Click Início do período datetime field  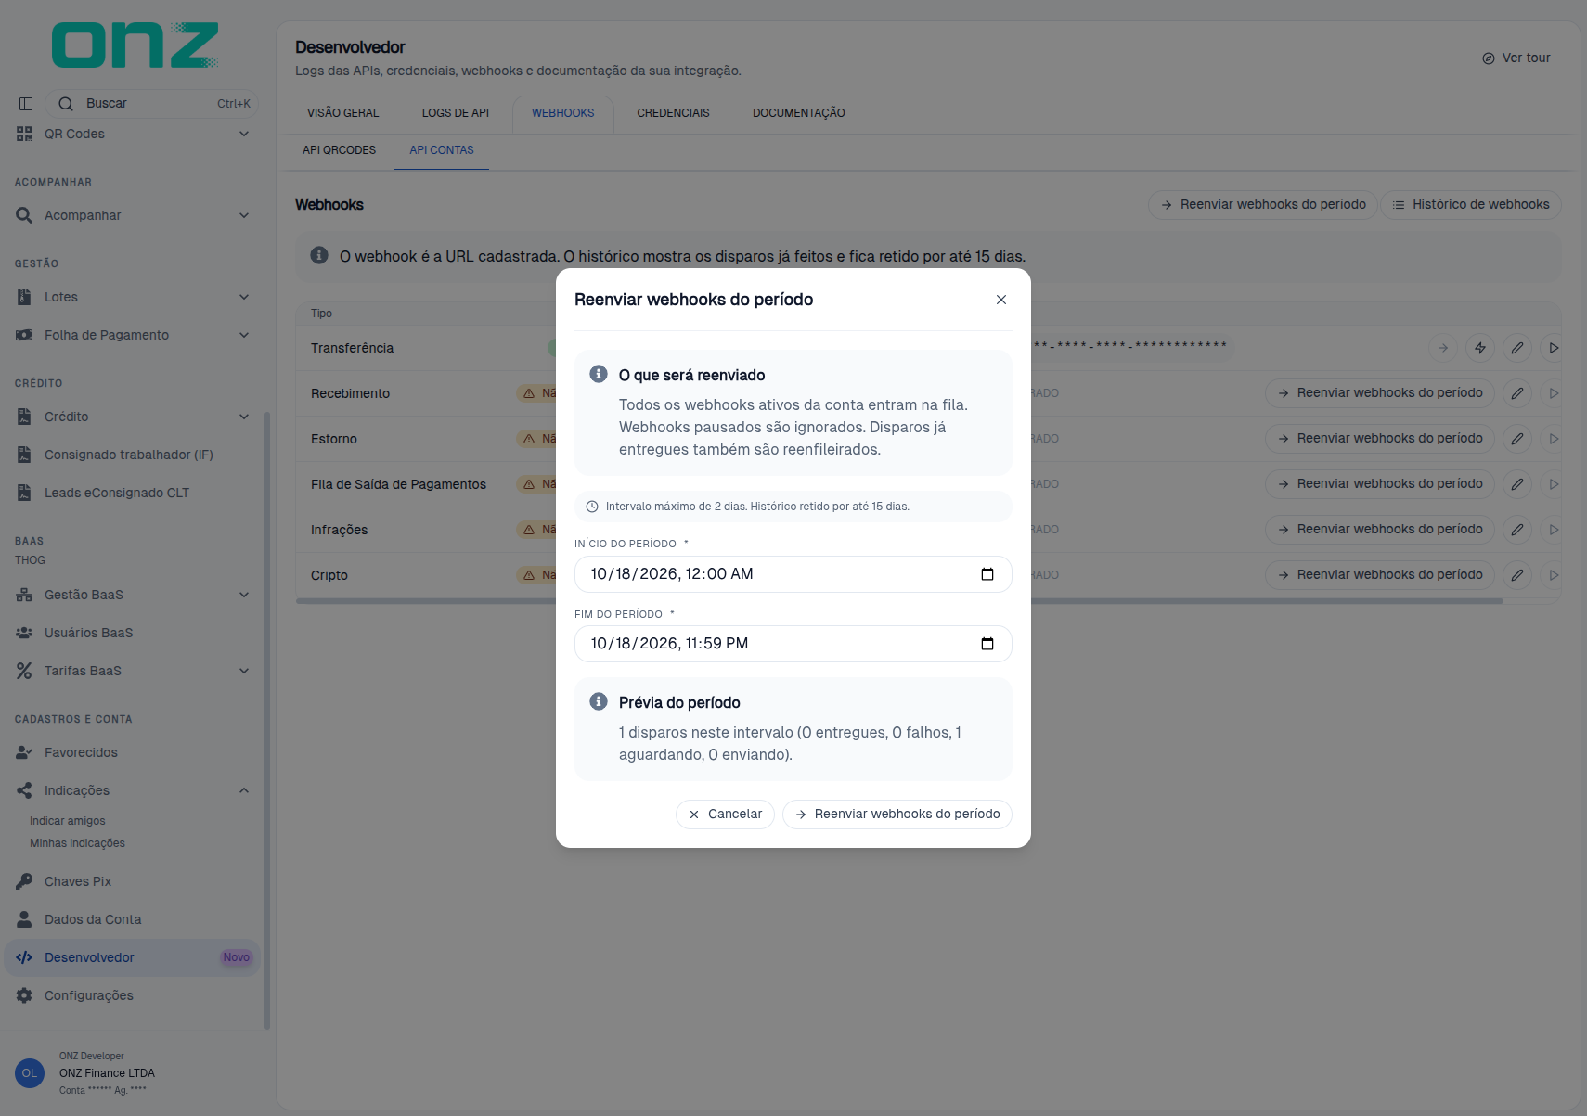point(793,574)
